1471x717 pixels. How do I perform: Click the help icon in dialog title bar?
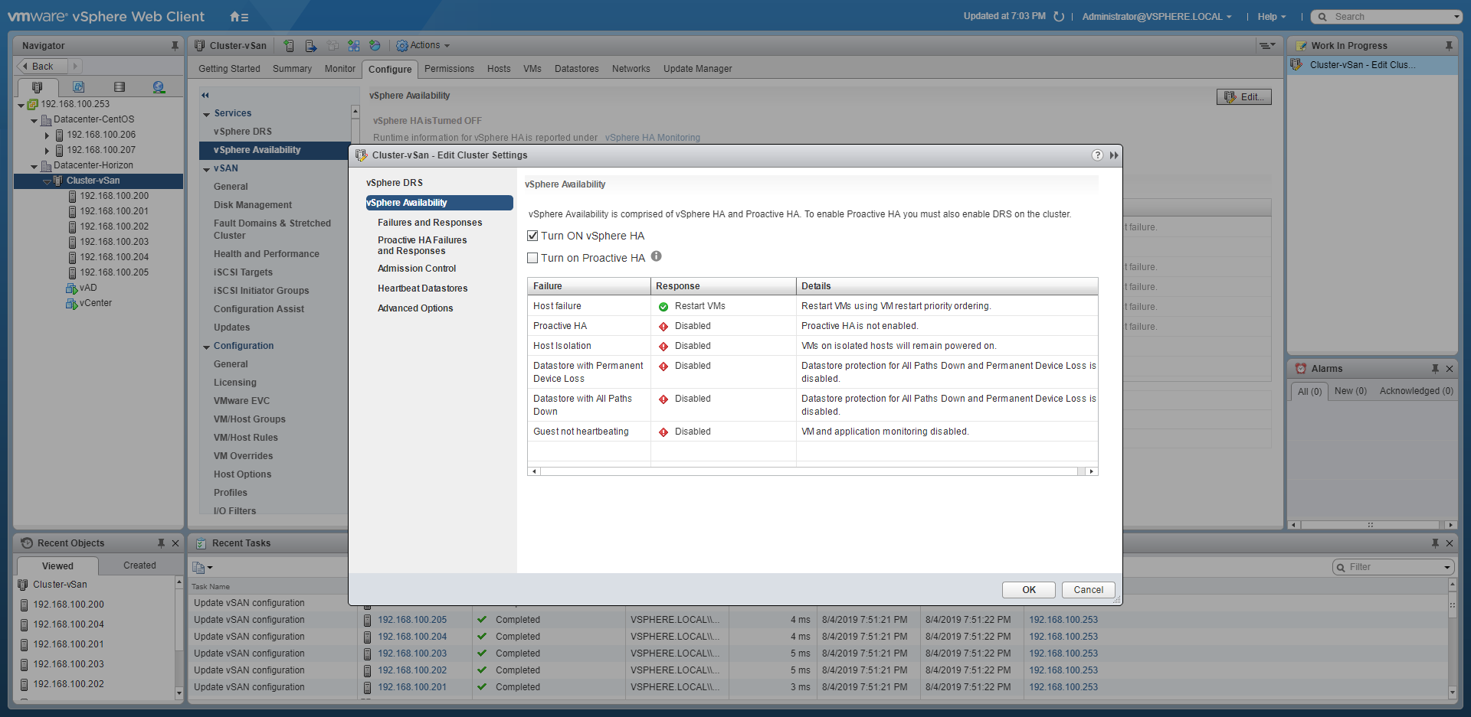click(x=1097, y=155)
